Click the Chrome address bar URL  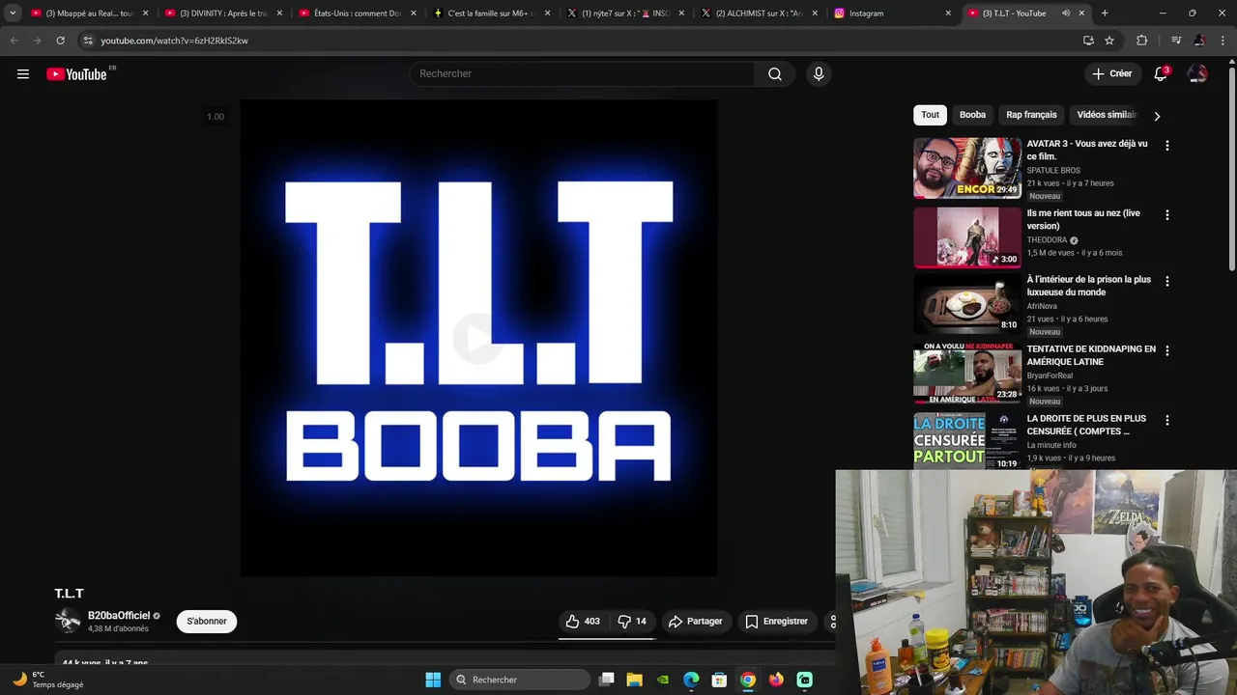174,41
